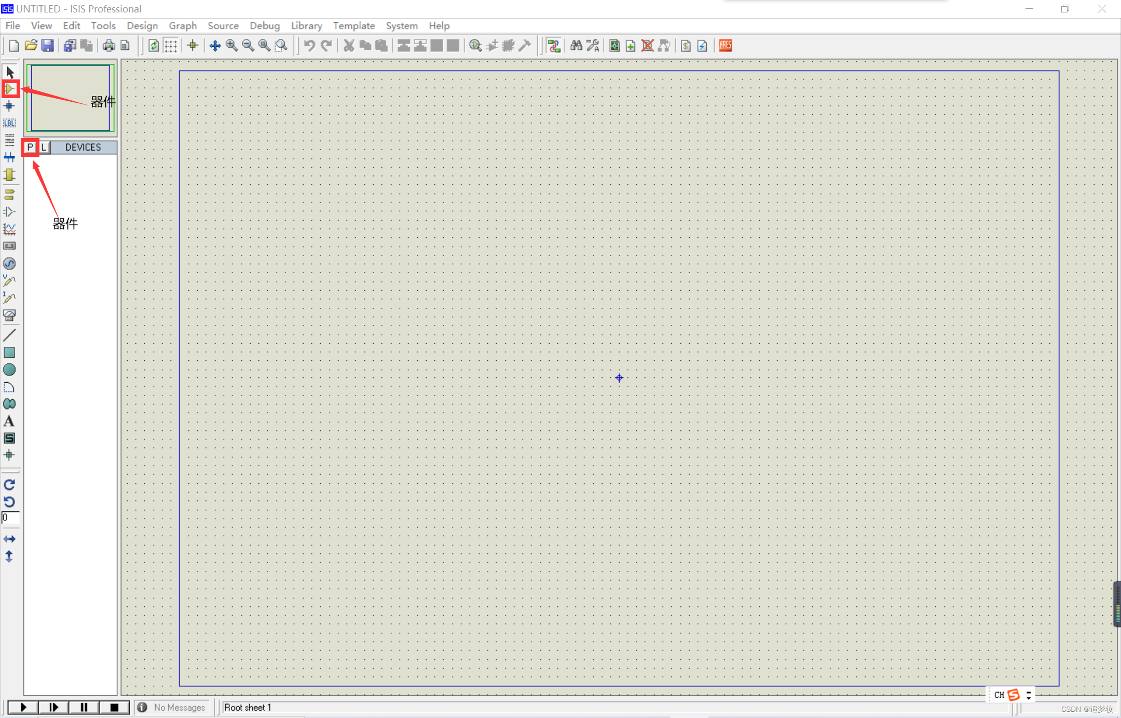Redo the last action

point(326,46)
